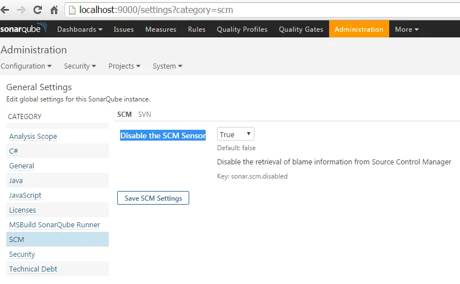This screenshot has width=460, height=284.
Task: Go to Measures in the top navigation
Action: 161,29
